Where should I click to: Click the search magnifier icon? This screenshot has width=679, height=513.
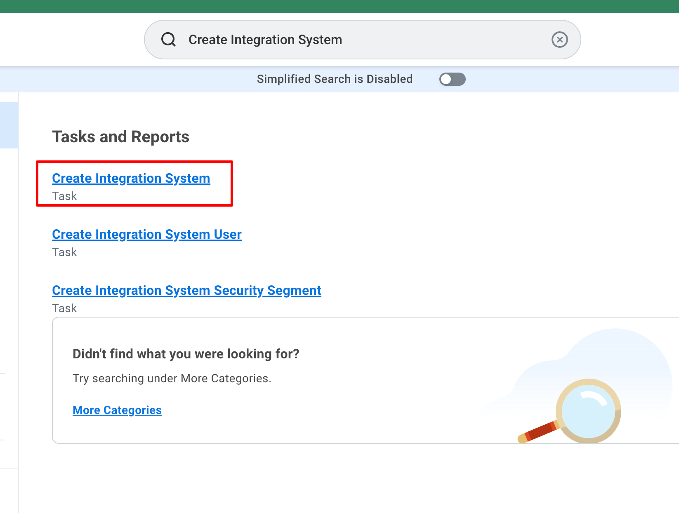pos(168,39)
